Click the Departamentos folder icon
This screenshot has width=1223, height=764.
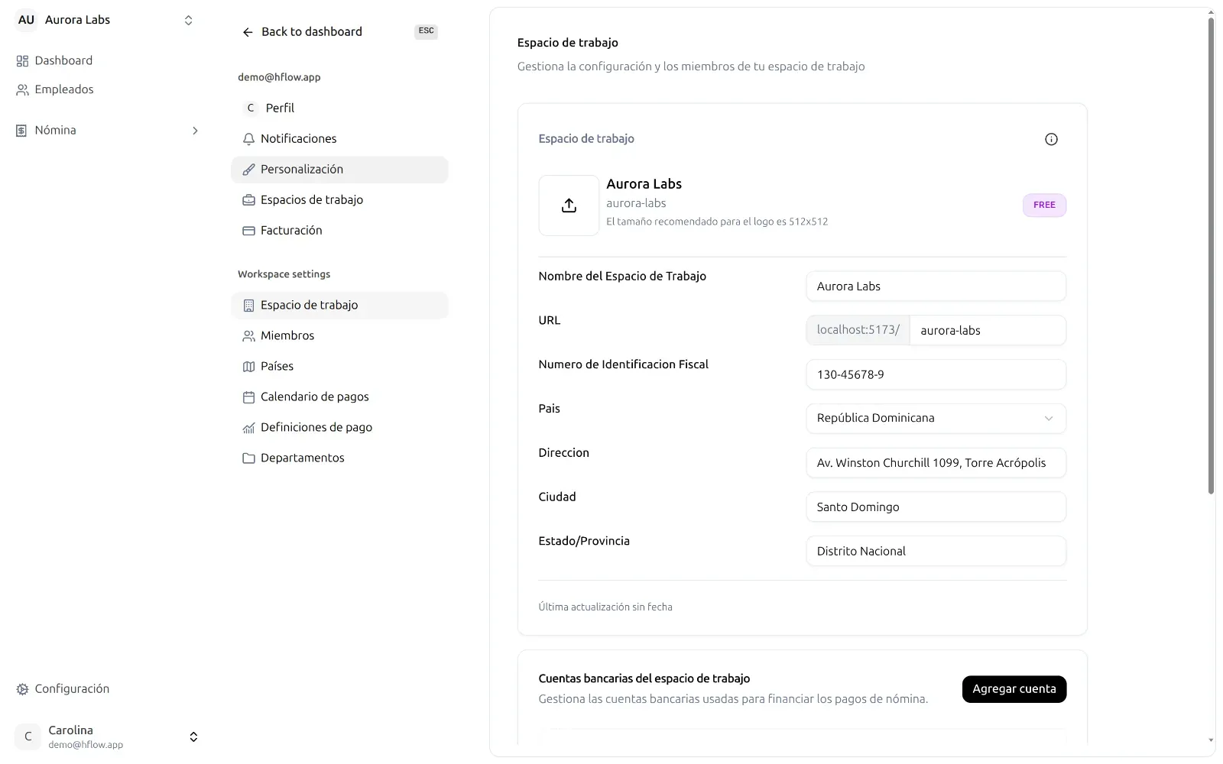pos(248,458)
